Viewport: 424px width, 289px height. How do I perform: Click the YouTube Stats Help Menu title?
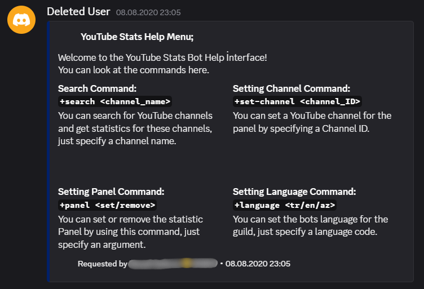click(x=137, y=37)
